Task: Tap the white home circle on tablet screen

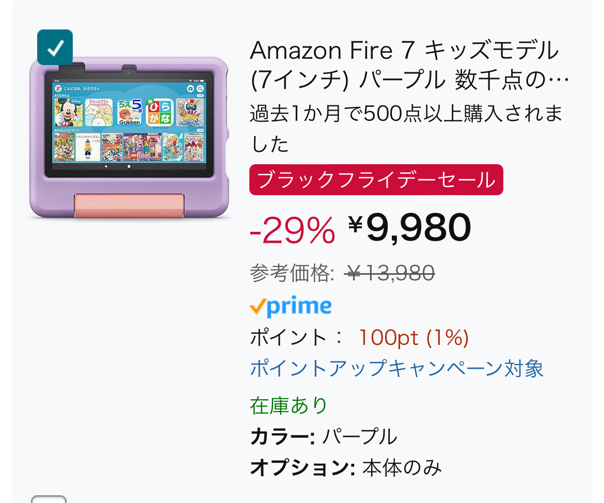Action: pos(129,167)
